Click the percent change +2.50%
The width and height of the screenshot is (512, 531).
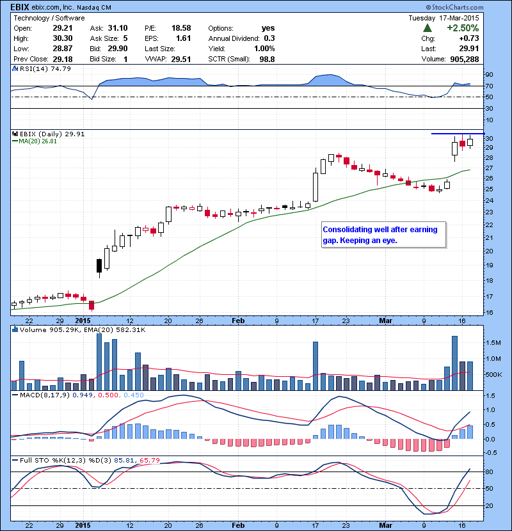click(463, 28)
